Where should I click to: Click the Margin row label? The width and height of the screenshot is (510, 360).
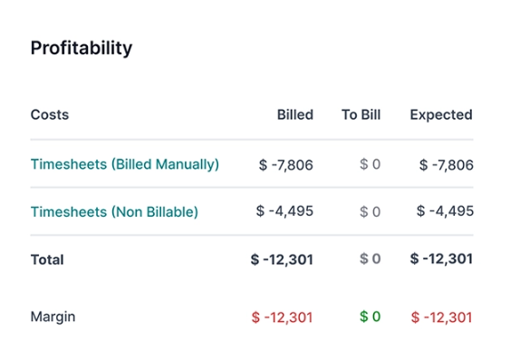[x=53, y=316]
